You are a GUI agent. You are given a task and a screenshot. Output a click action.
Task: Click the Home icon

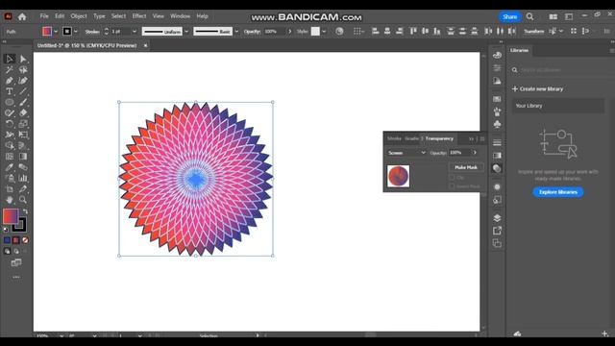22,16
